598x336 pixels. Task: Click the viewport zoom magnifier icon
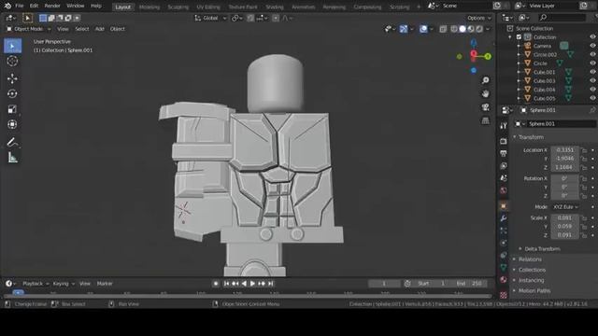pyautogui.click(x=486, y=80)
